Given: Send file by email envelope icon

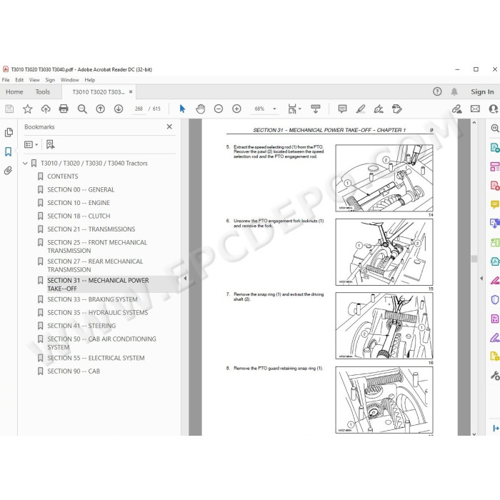Looking at the screenshot, I should 475,109.
